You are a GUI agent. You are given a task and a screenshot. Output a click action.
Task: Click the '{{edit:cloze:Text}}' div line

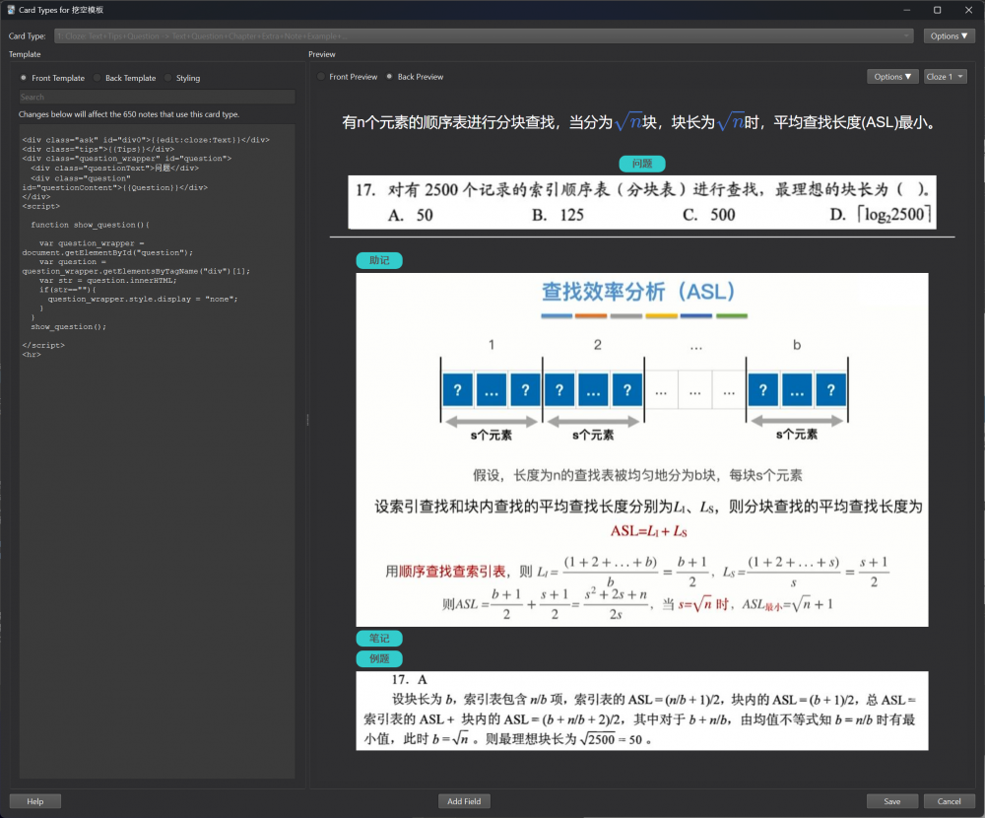(146, 140)
